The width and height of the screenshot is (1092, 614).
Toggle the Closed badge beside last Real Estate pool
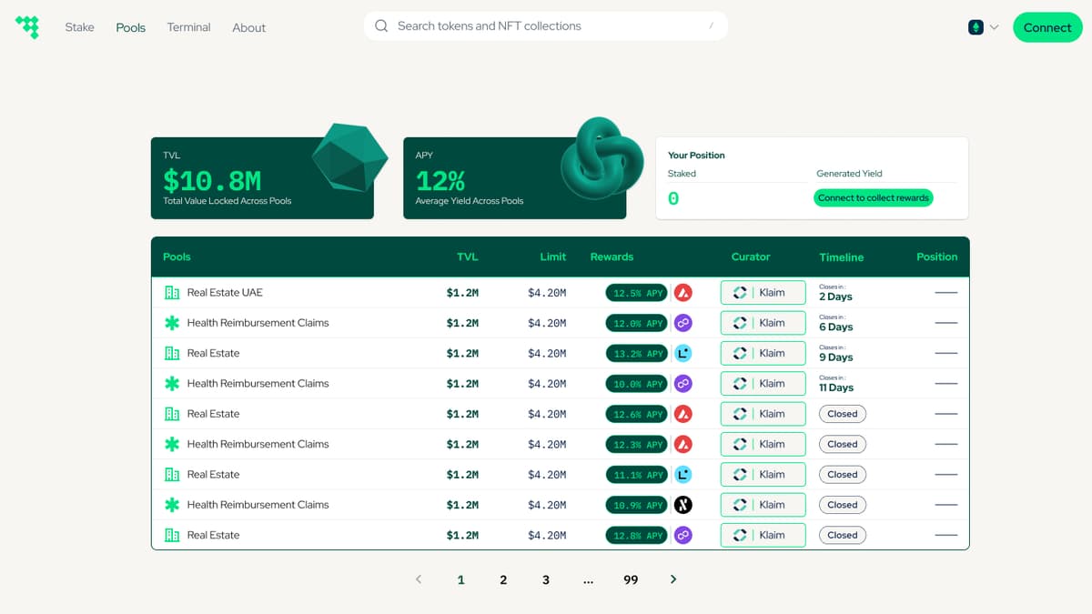click(x=842, y=535)
